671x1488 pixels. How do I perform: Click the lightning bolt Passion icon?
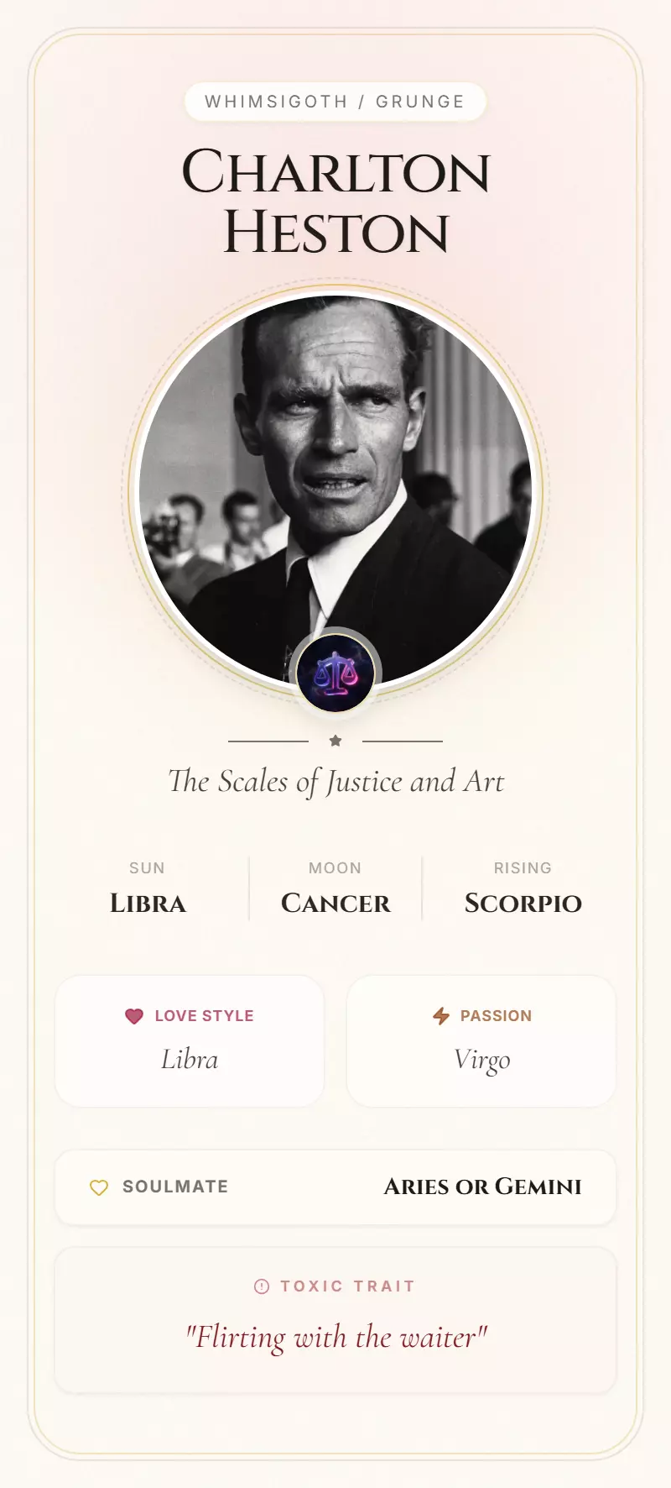441,1016
